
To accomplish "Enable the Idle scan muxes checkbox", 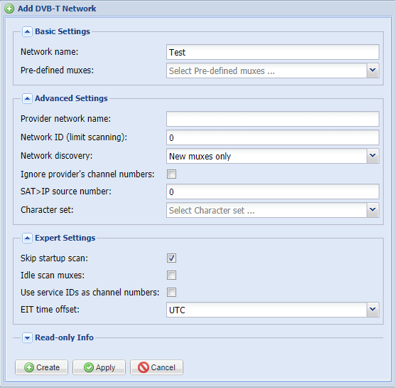I will [171, 275].
